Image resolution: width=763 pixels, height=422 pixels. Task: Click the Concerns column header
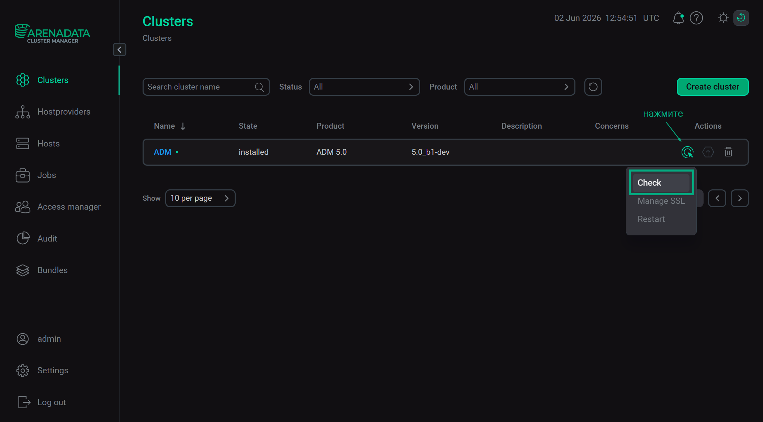(x=611, y=126)
